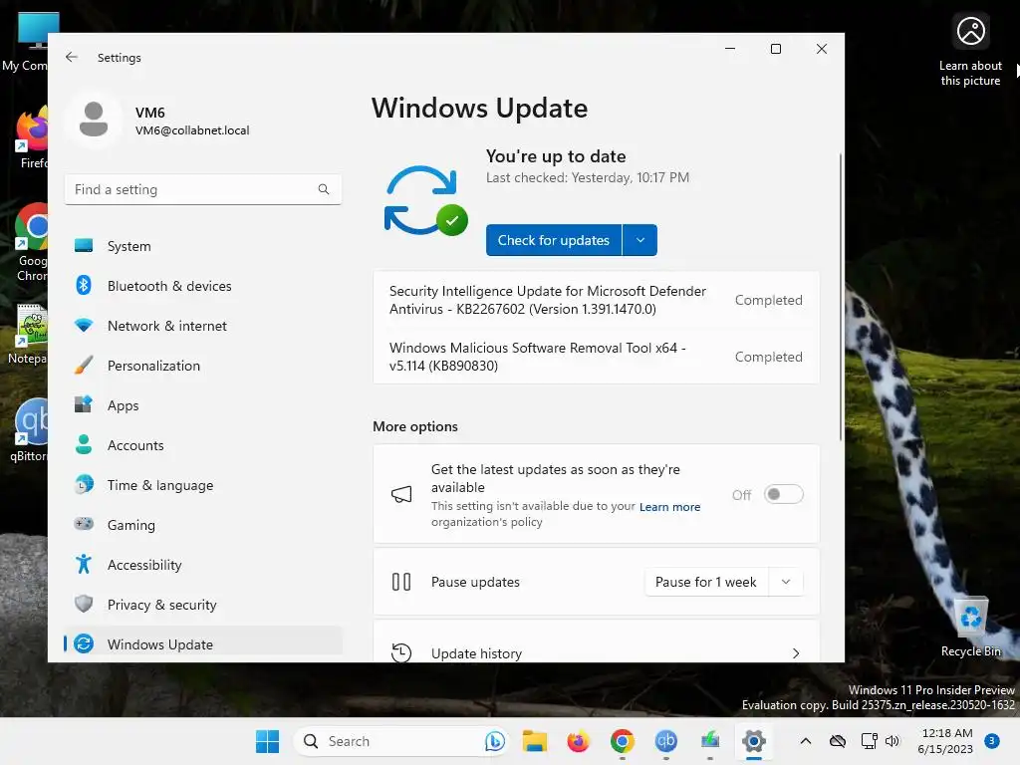This screenshot has width=1020, height=765.
Task: Click the Accounts person icon in sidebar
Action: [x=84, y=444]
